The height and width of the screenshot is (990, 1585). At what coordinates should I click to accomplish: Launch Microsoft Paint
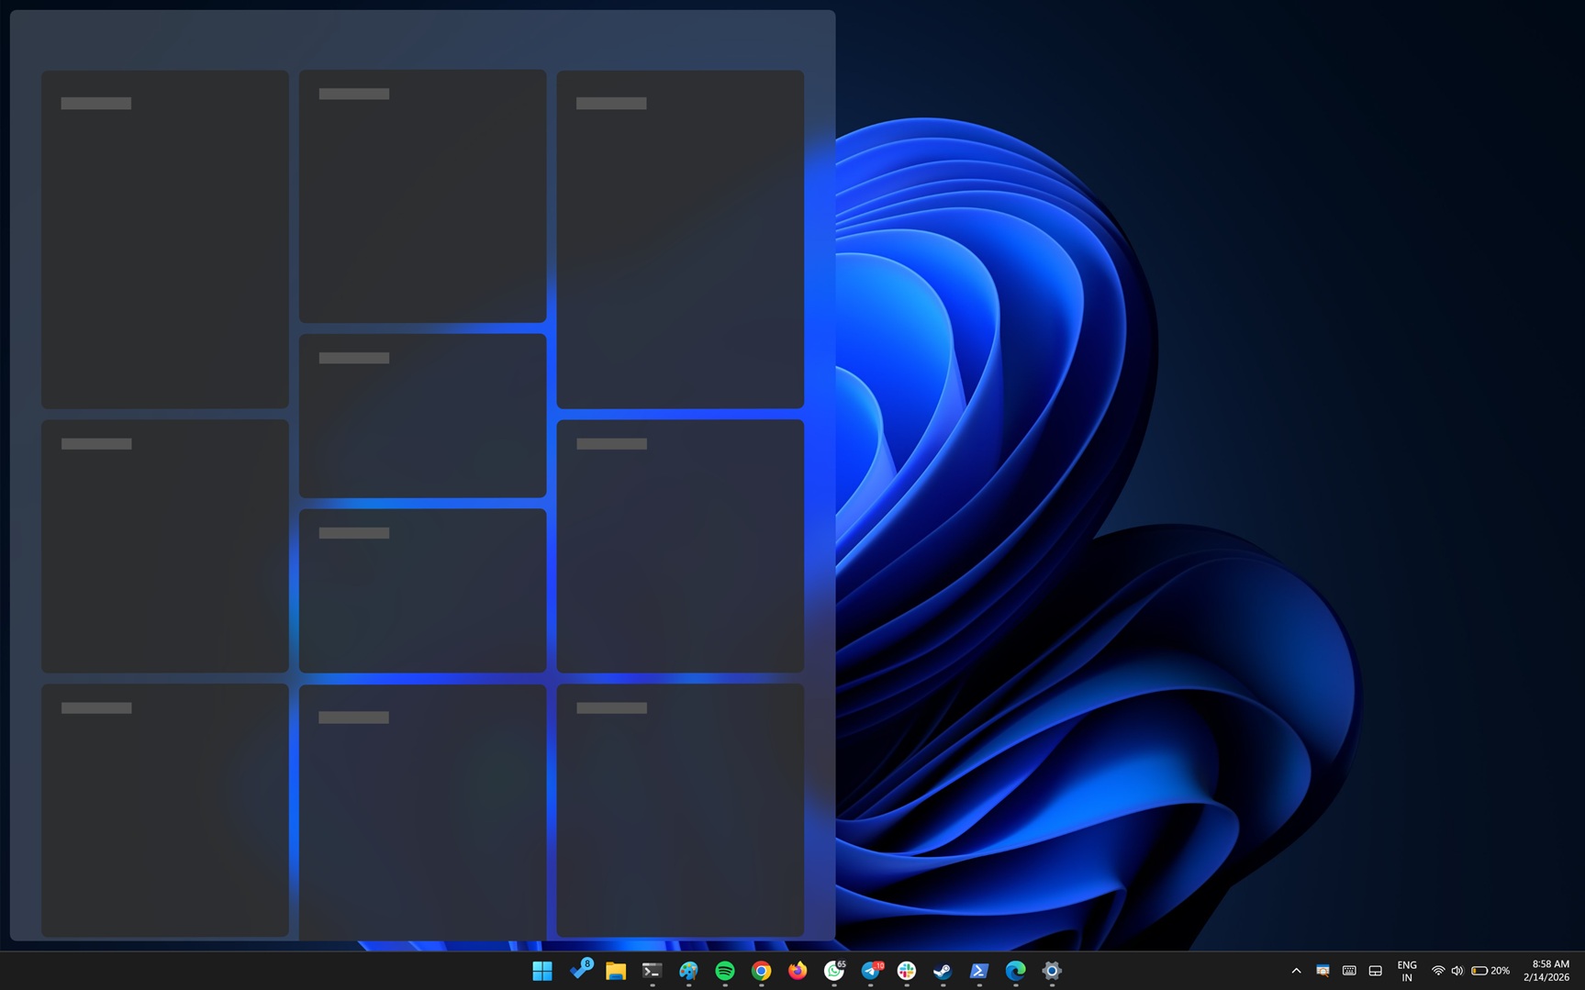pos(687,970)
